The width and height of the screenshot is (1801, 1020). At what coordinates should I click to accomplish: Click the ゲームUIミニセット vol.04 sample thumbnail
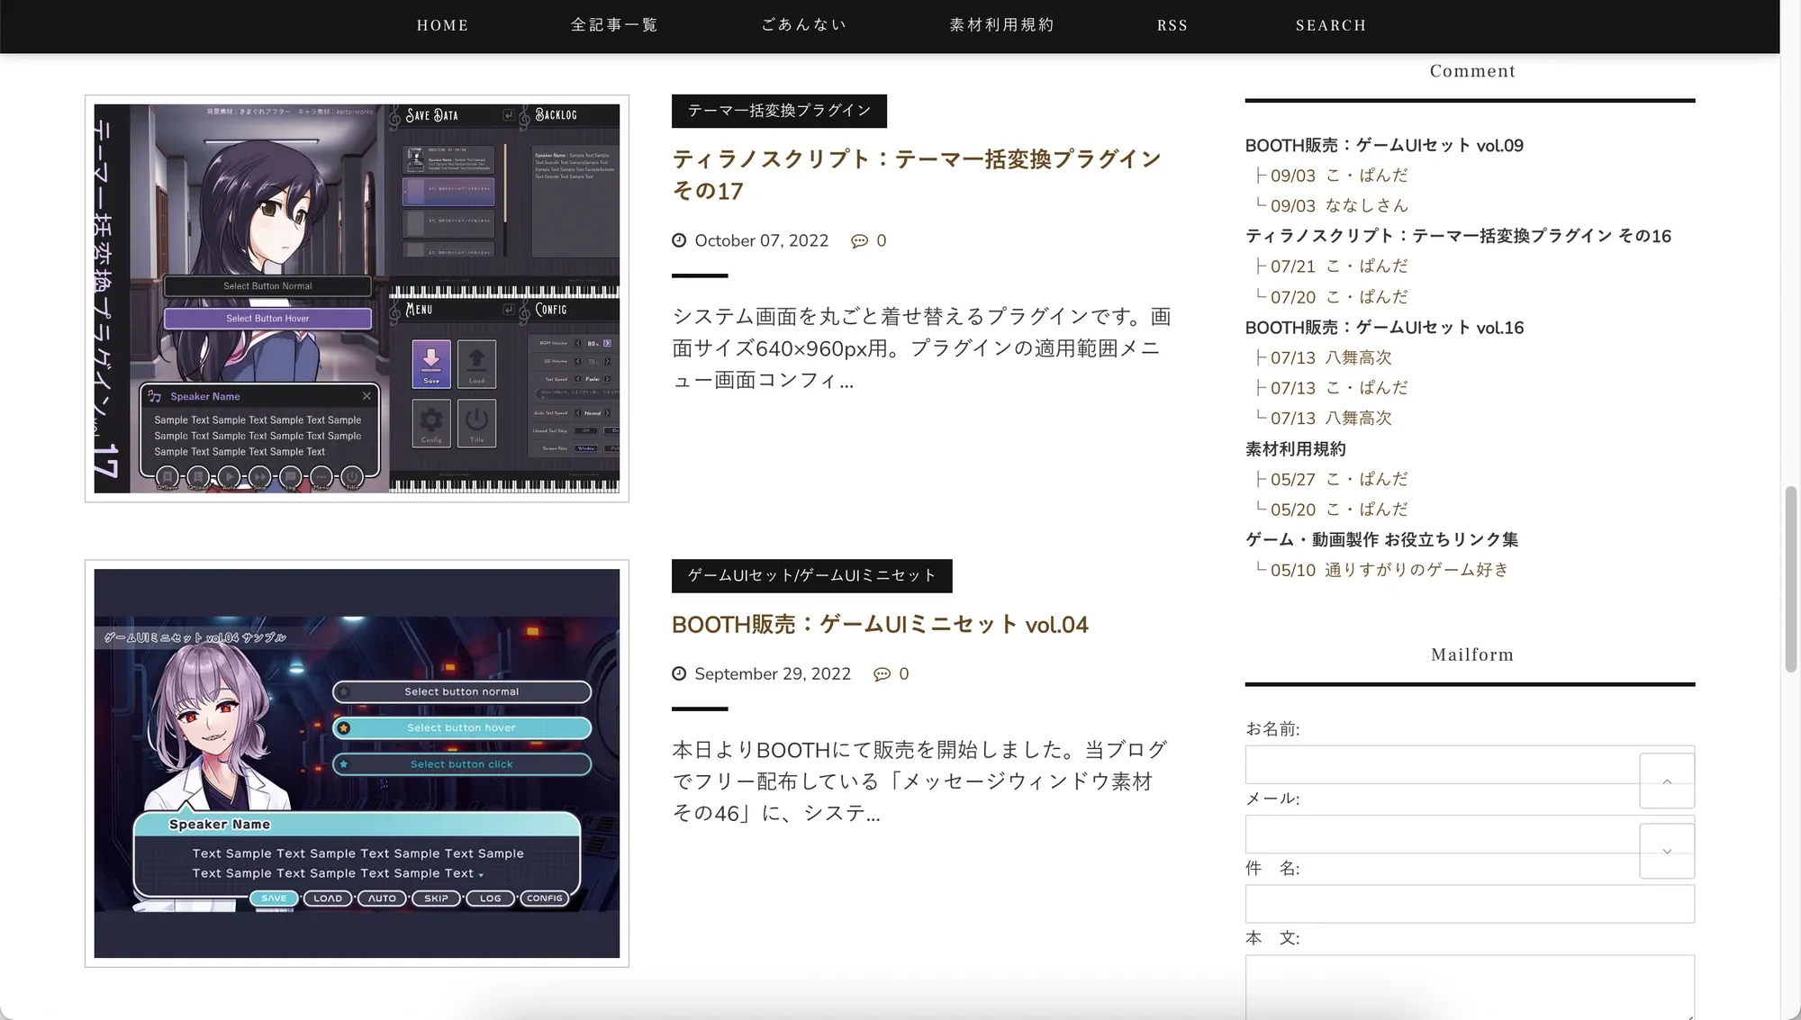click(x=357, y=763)
